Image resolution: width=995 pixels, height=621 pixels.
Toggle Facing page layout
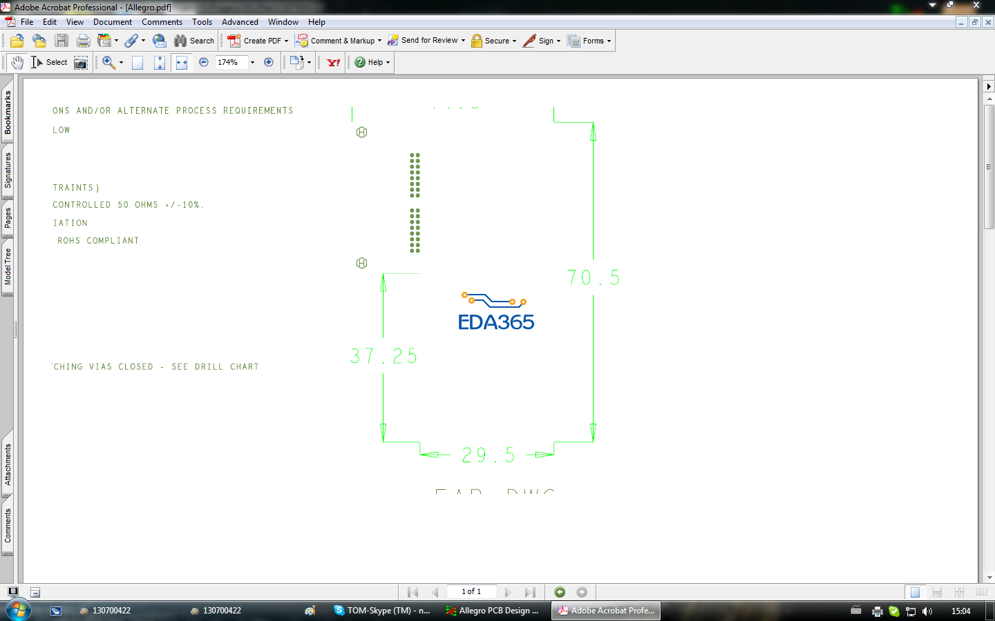pyautogui.click(x=981, y=592)
